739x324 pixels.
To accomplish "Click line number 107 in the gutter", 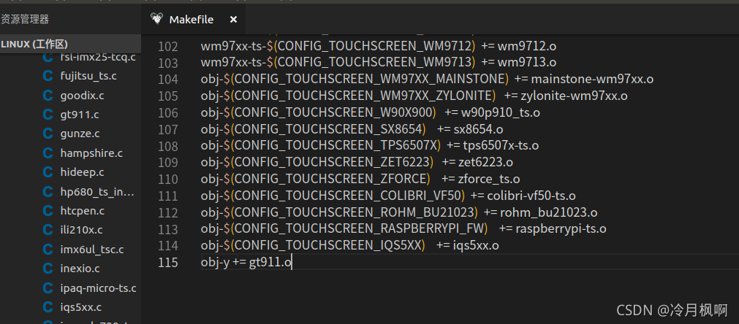I will coord(168,129).
